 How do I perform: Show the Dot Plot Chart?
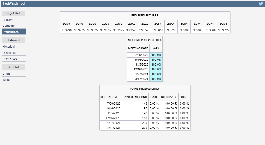[x=13, y=74]
